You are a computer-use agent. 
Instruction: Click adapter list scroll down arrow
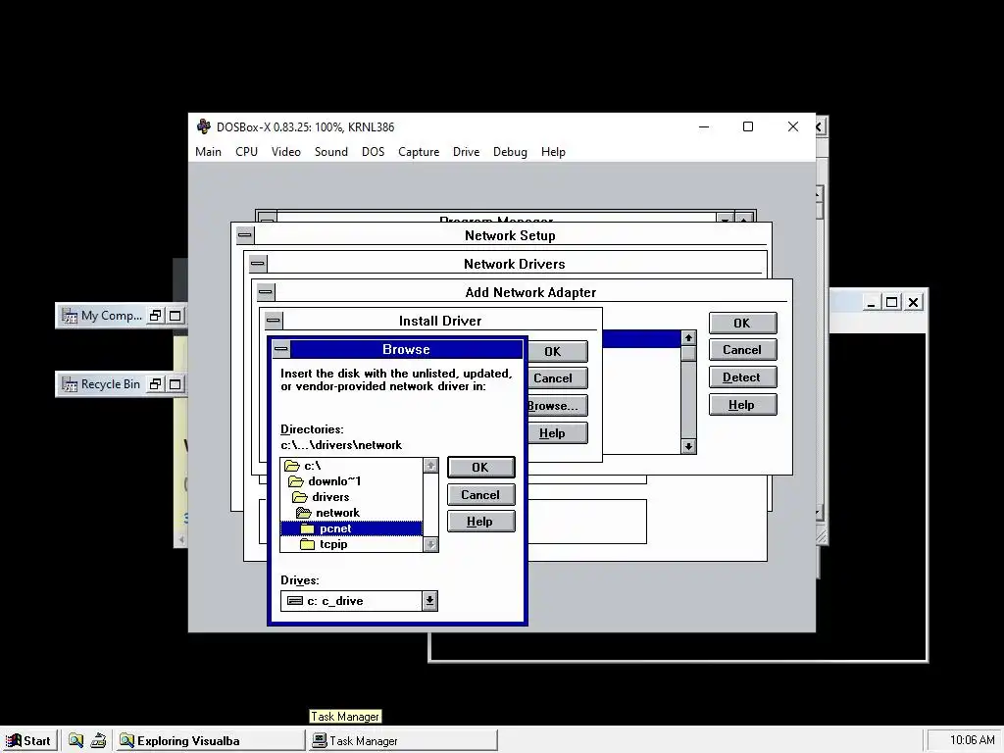pyautogui.click(x=688, y=446)
